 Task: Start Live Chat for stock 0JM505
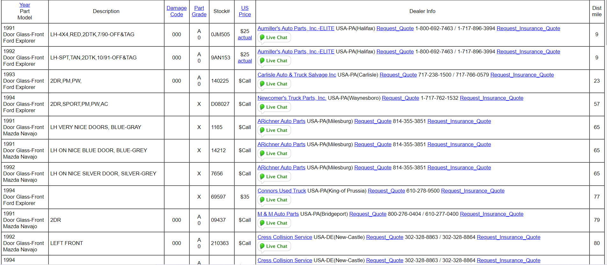tap(274, 37)
